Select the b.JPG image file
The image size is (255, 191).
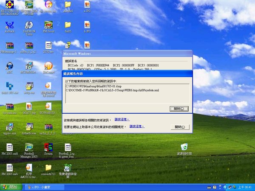point(87,27)
